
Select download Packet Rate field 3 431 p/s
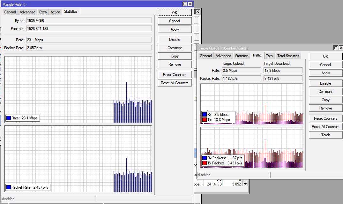click(x=283, y=78)
